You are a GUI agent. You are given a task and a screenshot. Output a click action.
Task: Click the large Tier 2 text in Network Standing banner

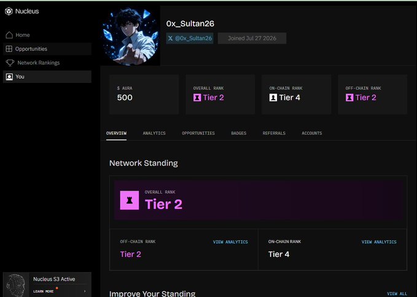[x=163, y=205]
